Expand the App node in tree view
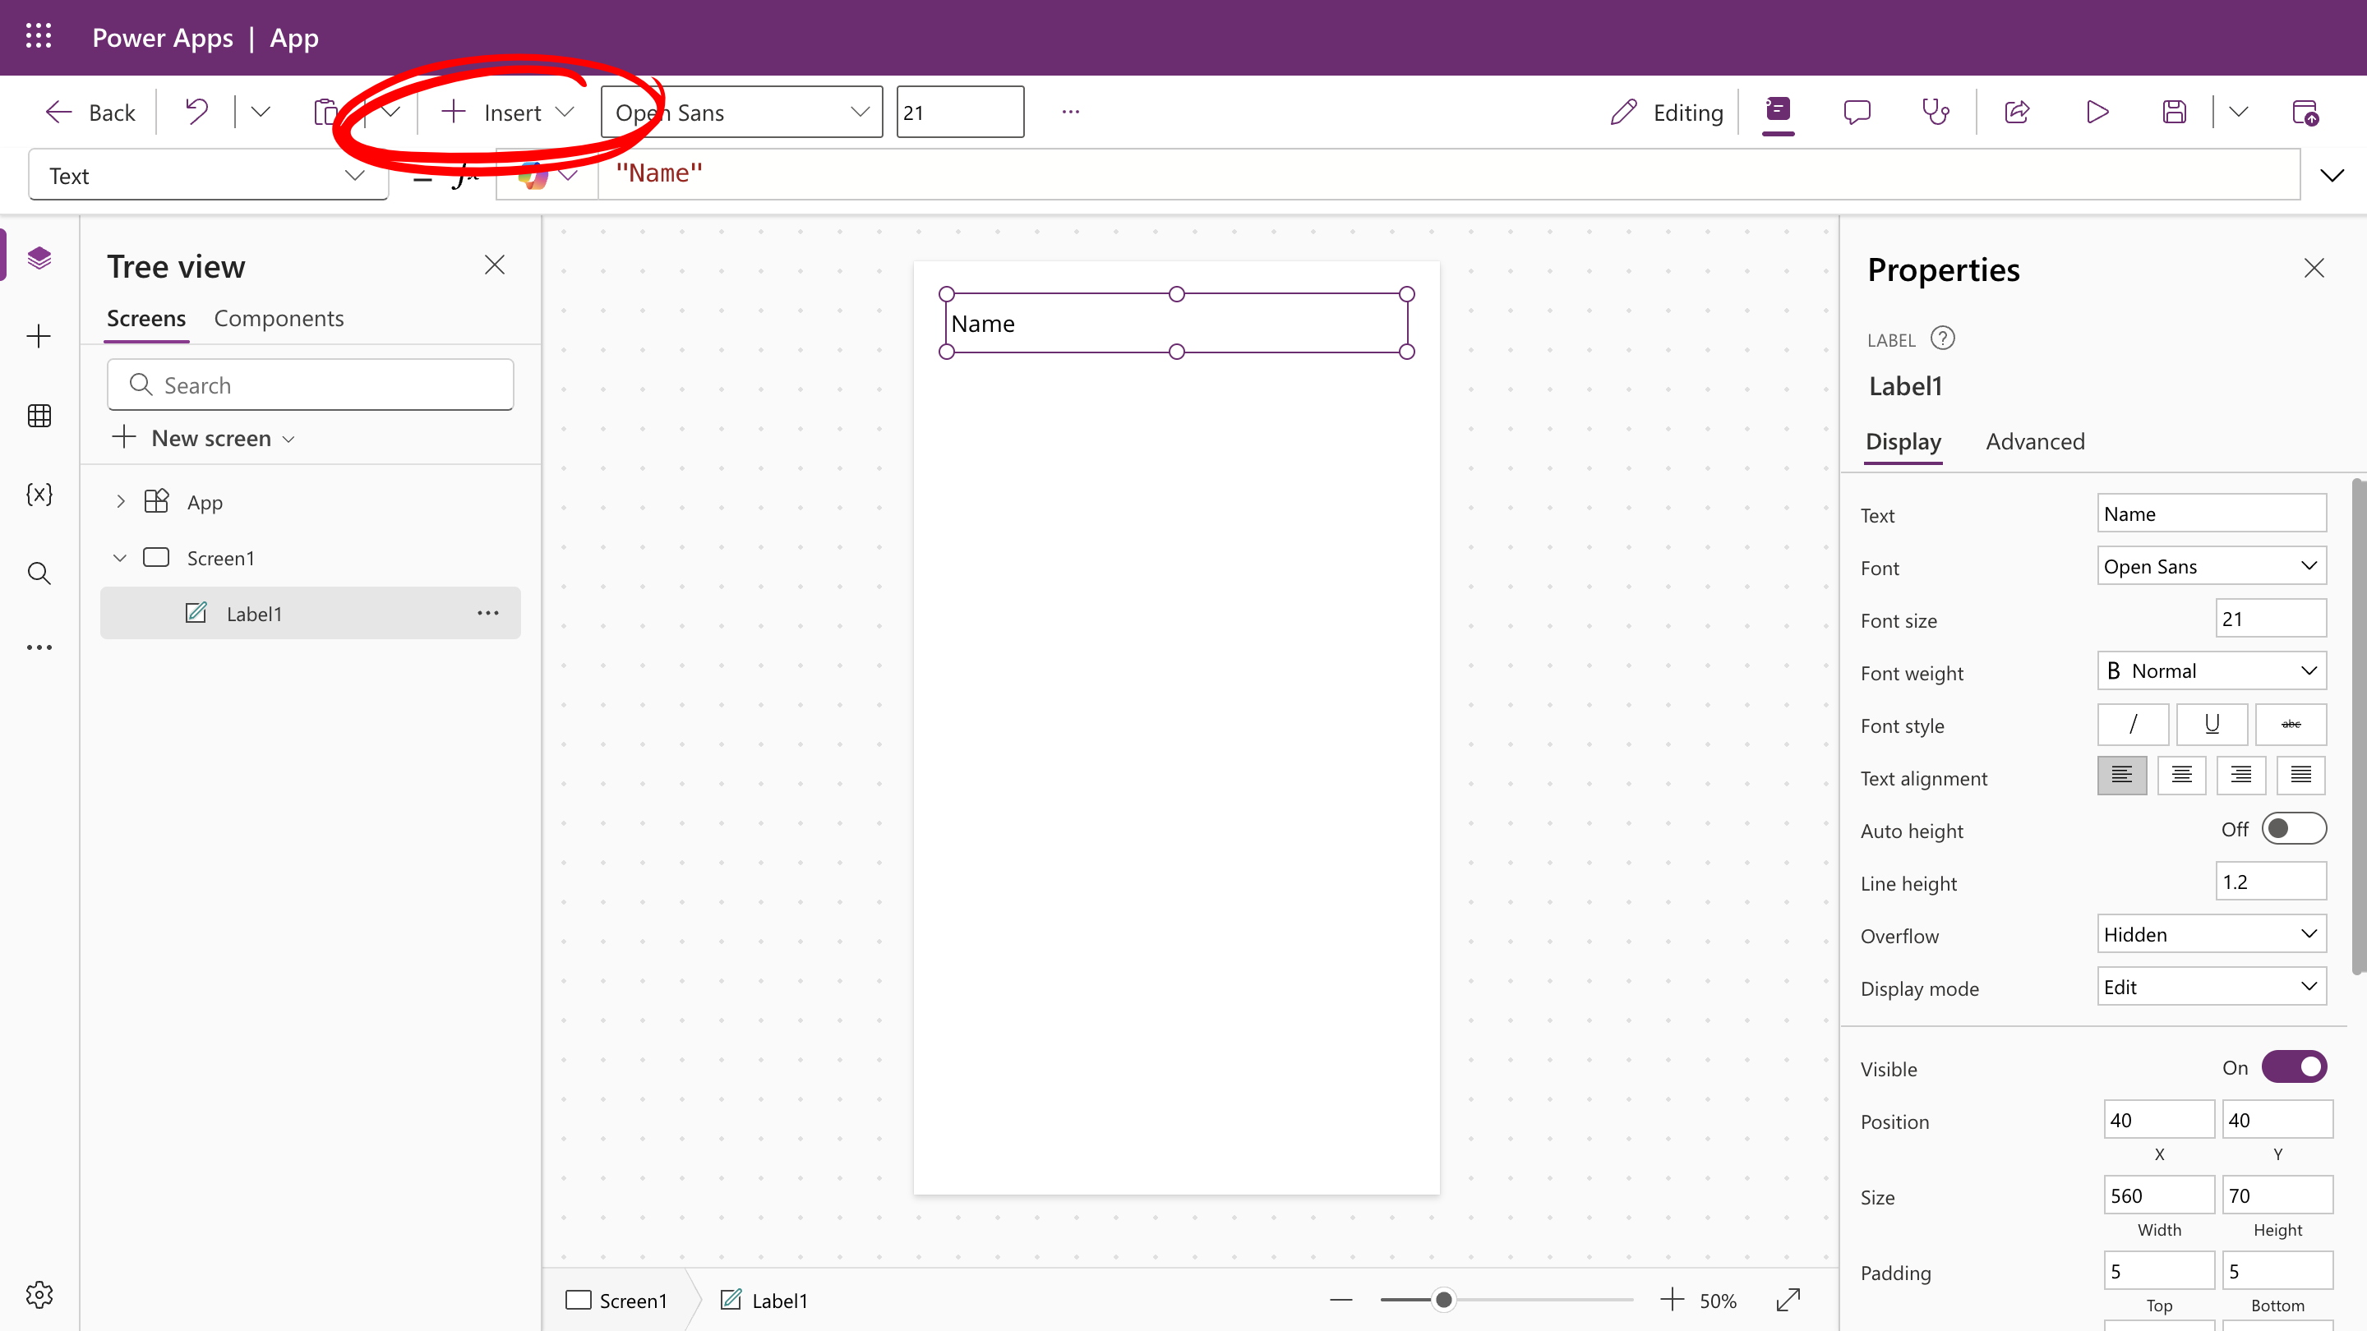The height and width of the screenshot is (1331, 2367). pyautogui.click(x=120, y=501)
